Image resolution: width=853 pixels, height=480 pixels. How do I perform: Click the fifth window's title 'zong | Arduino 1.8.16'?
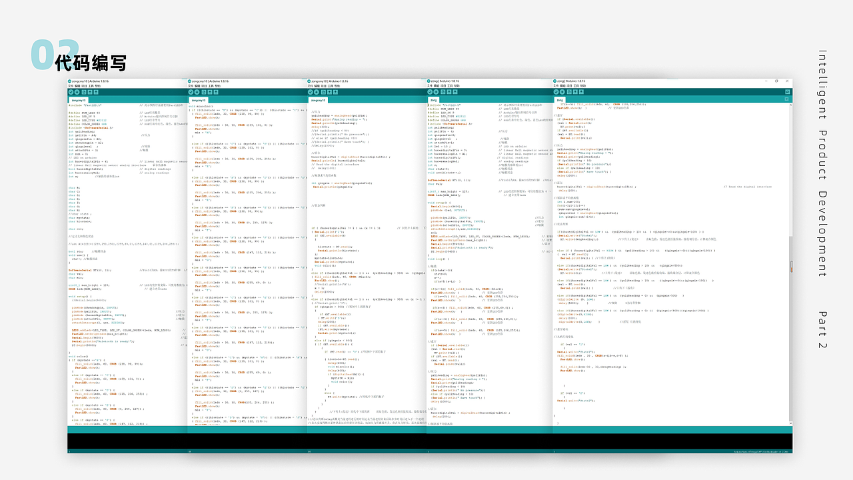pyautogui.click(x=571, y=81)
